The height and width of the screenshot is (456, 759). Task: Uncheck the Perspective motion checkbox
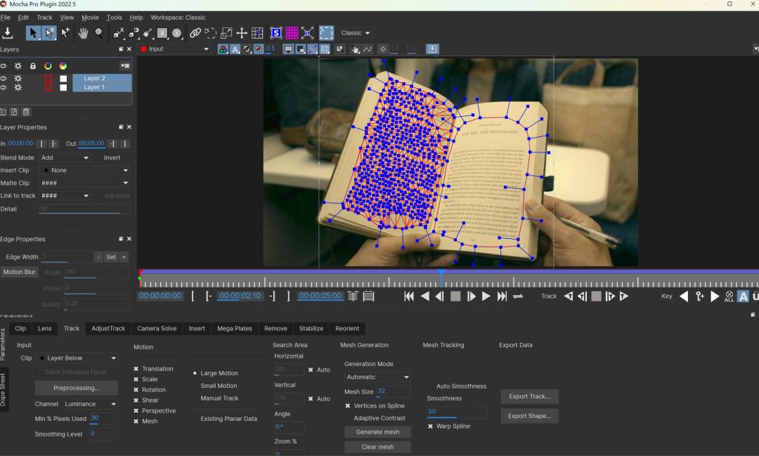136,411
